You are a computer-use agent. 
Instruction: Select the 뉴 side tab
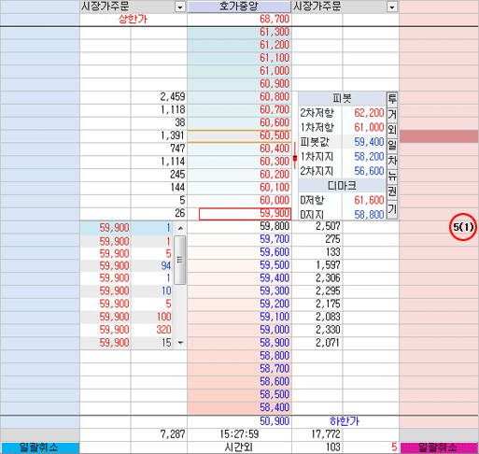pyautogui.click(x=392, y=176)
